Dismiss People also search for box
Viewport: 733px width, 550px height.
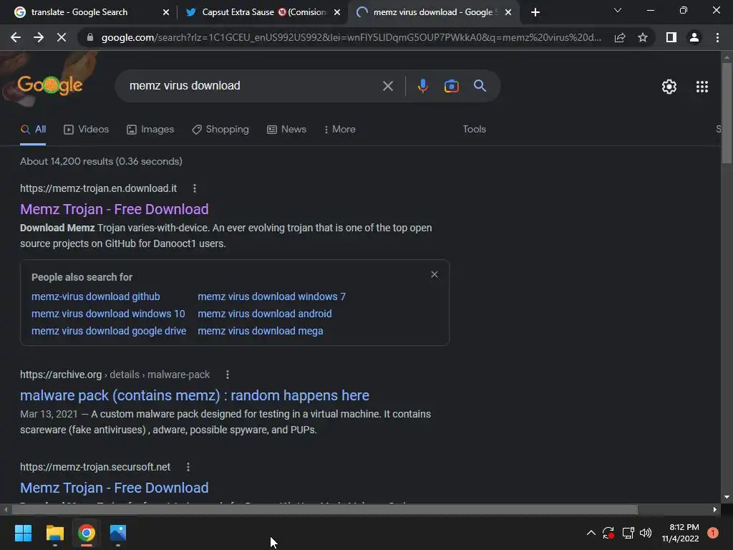[x=435, y=274]
